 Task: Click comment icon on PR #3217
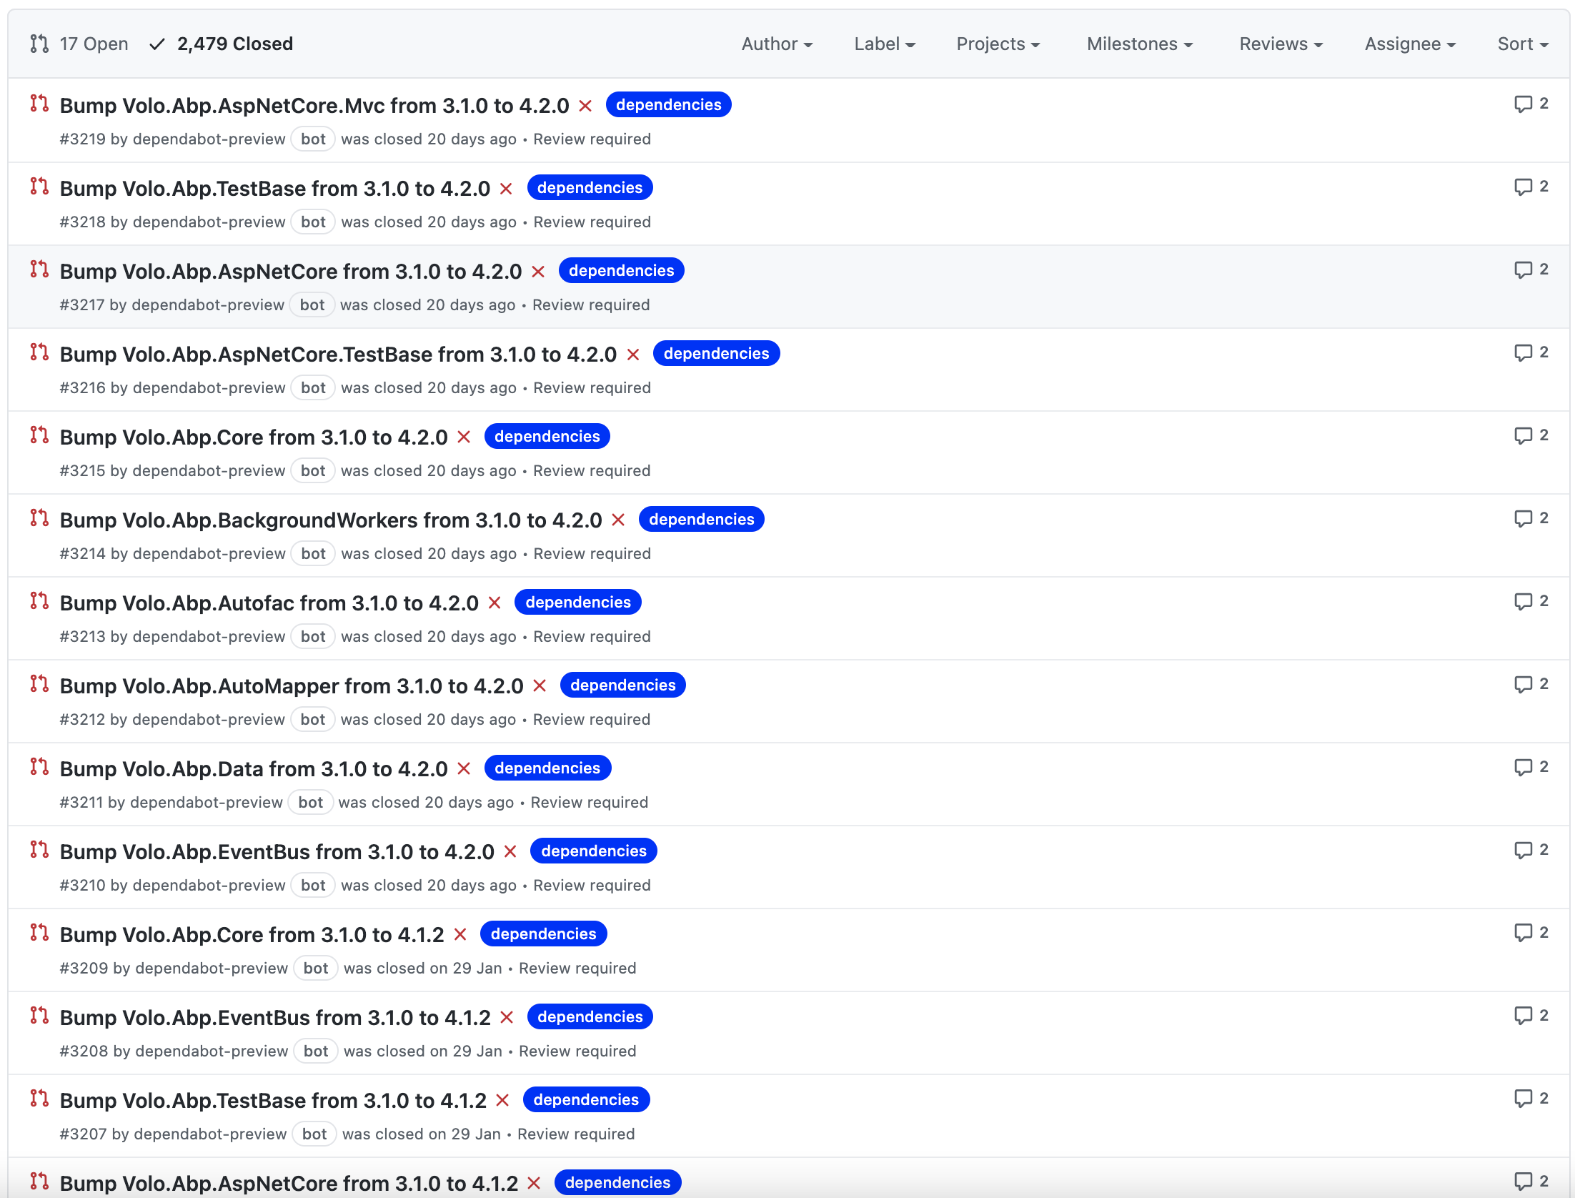pos(1523,269)
